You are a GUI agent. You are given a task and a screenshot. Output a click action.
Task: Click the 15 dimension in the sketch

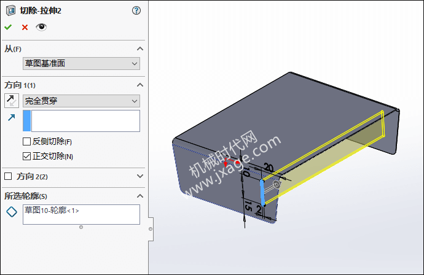click(248, 206)
